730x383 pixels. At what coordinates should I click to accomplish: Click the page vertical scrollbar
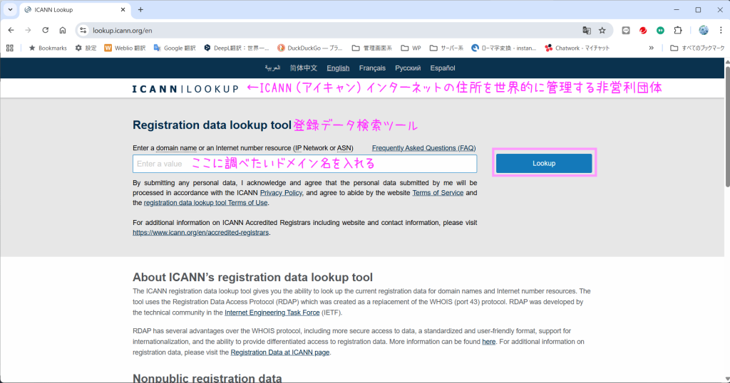pos(725,214)
